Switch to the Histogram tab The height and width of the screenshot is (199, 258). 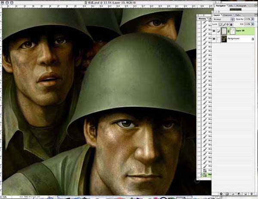(x=241, y=6)
